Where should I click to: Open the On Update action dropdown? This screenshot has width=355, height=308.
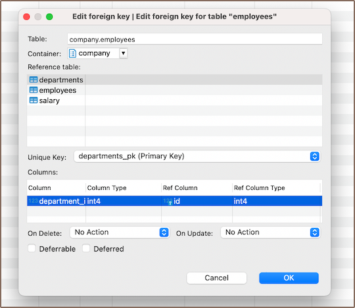pos(270,232)
